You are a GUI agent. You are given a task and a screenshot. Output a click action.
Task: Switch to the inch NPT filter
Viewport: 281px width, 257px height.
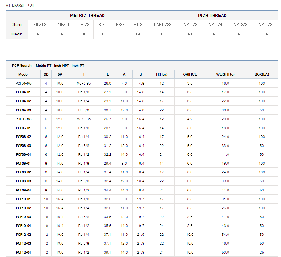[x=61, y=66]
